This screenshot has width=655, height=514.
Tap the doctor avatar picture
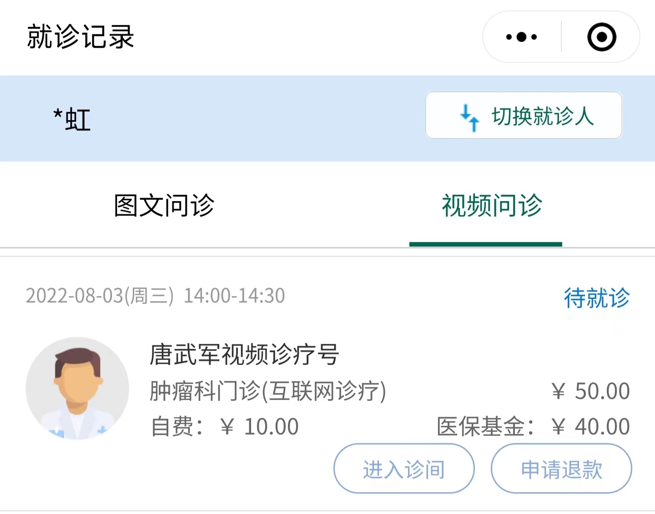[x=77, y=388]
